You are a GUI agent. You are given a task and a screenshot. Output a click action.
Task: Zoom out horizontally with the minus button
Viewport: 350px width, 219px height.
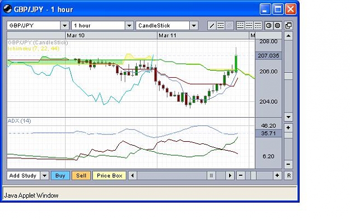click(241, 175)
